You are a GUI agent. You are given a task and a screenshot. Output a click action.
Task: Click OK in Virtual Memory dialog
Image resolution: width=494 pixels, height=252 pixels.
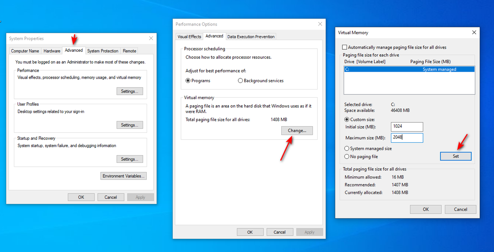(x=426, y=209)
